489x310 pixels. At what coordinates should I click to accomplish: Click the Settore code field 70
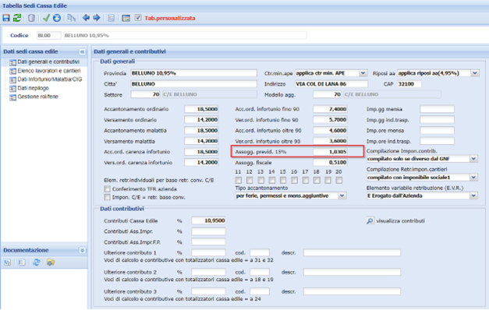click(x=145, y=94)
